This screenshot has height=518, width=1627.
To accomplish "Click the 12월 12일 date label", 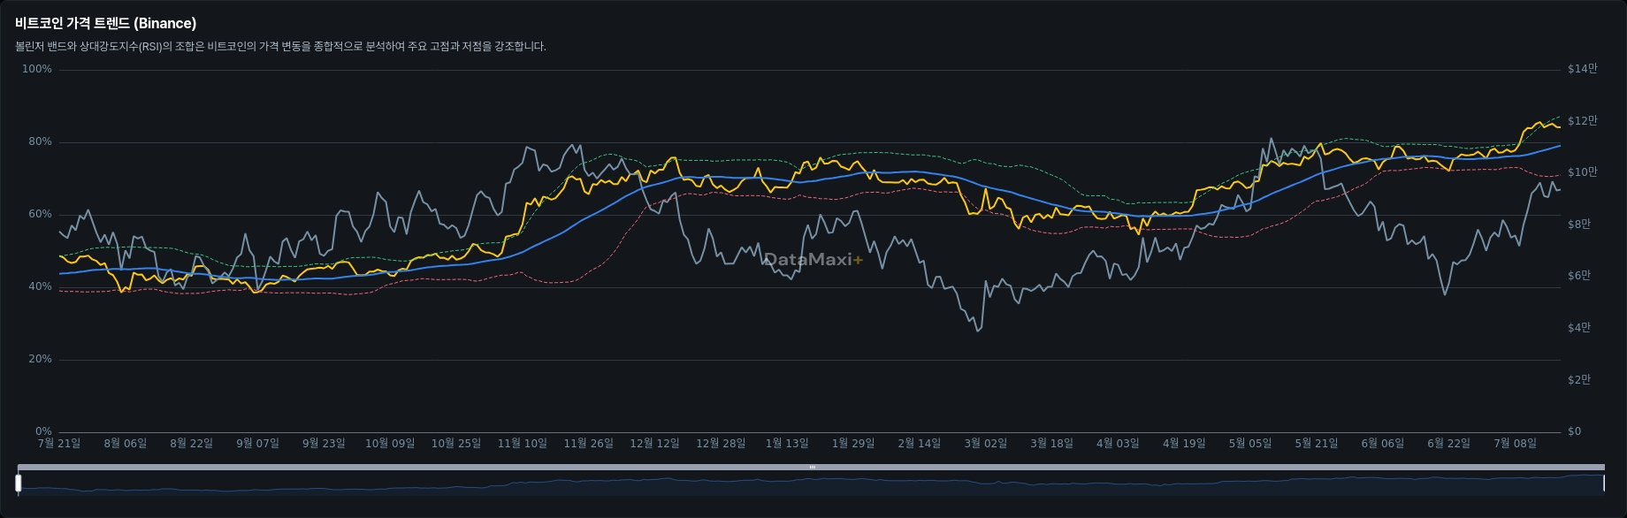I will coord(654,443).
